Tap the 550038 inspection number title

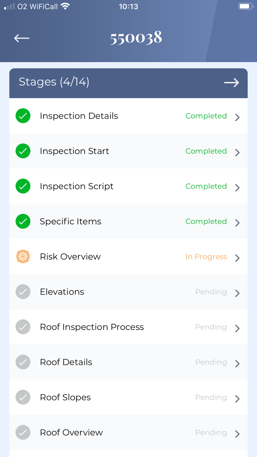(136, 38)
